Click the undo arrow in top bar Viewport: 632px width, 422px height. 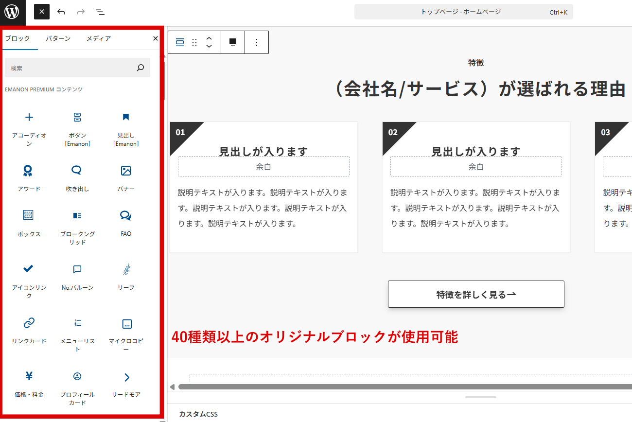tap(61, 12)
